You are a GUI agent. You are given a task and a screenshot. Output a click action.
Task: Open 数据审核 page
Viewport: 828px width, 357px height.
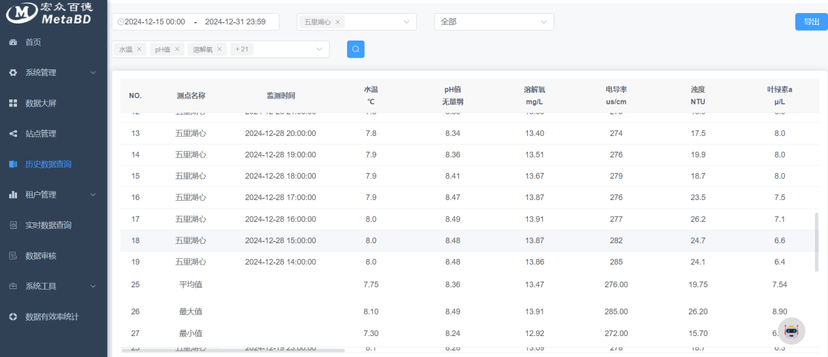pyautogui.click(x=41, y=256)
